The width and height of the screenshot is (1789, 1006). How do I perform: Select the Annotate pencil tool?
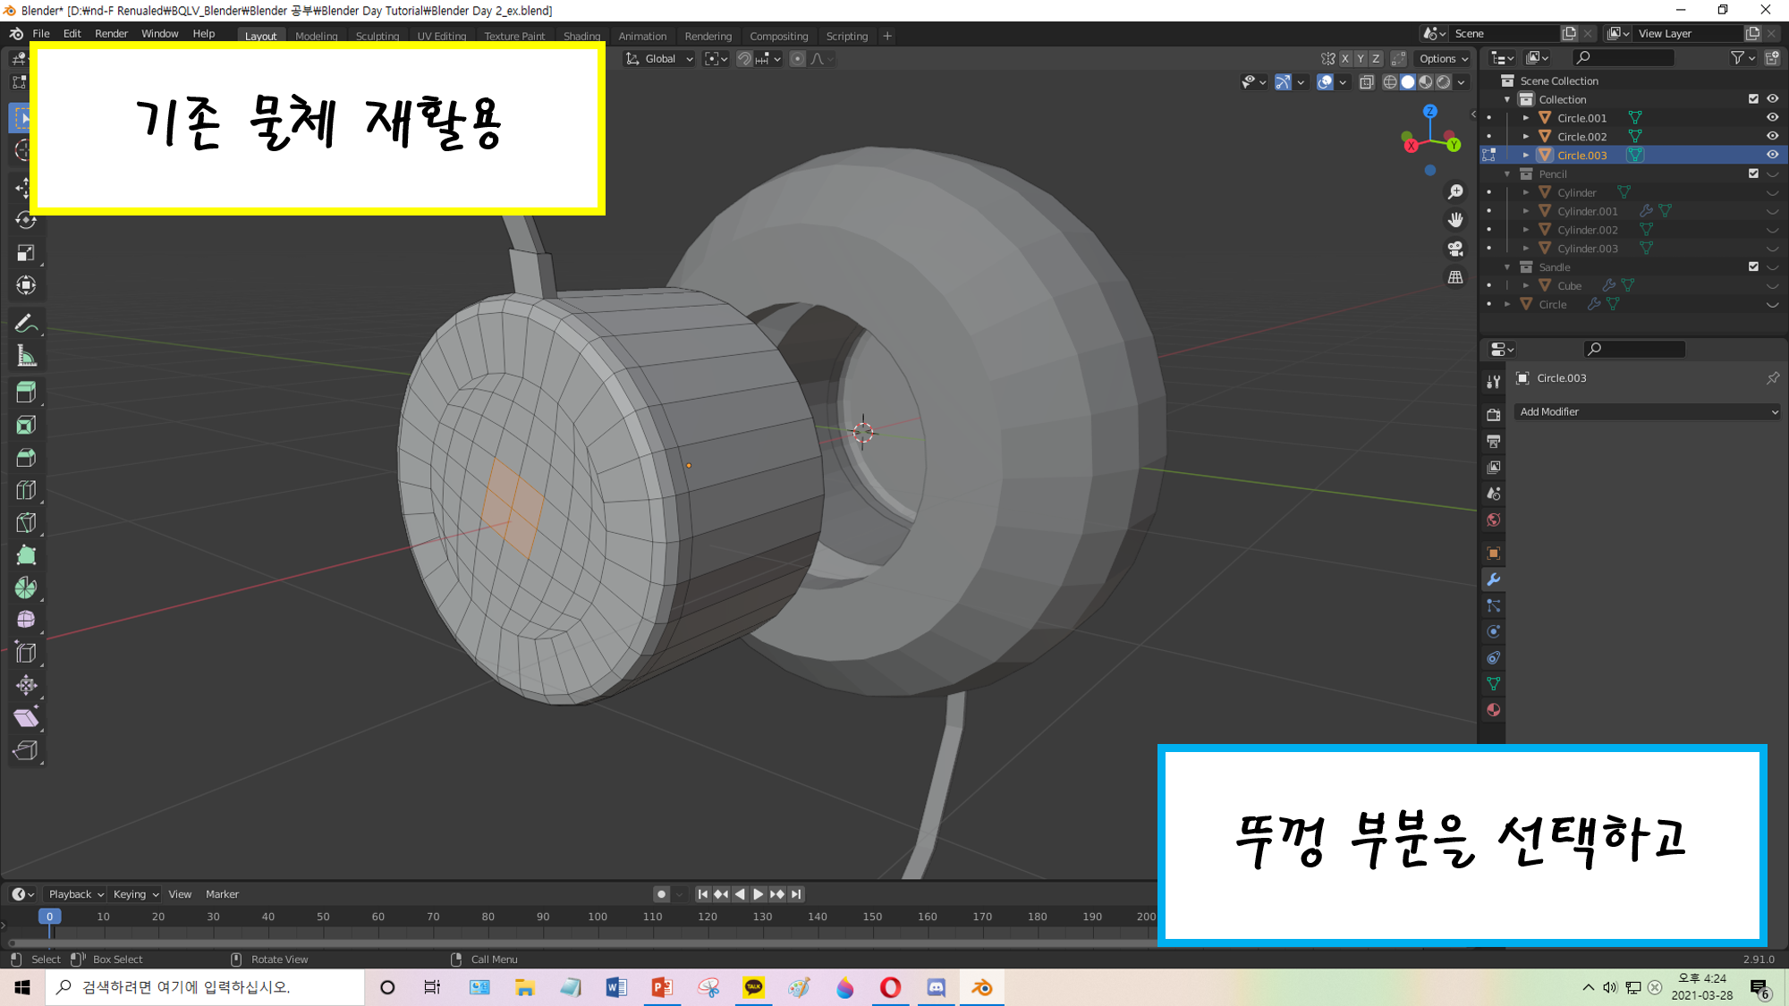tap(26, 324)
